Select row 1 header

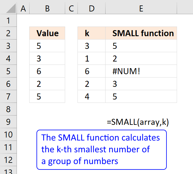click(x=8, y=21)
